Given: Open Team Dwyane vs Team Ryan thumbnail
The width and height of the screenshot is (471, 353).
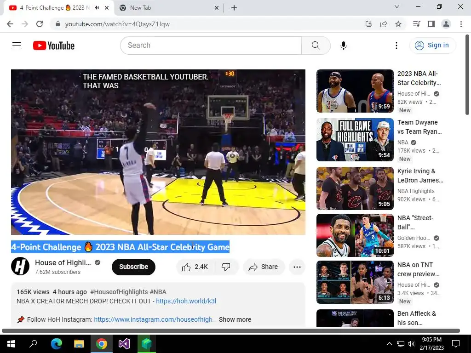Looking at the screenshot, I should (355, 140).
